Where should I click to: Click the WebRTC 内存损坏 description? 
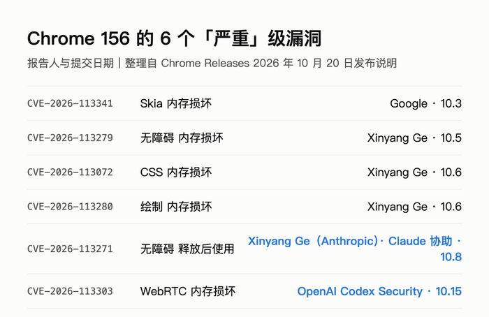(188, 291)
